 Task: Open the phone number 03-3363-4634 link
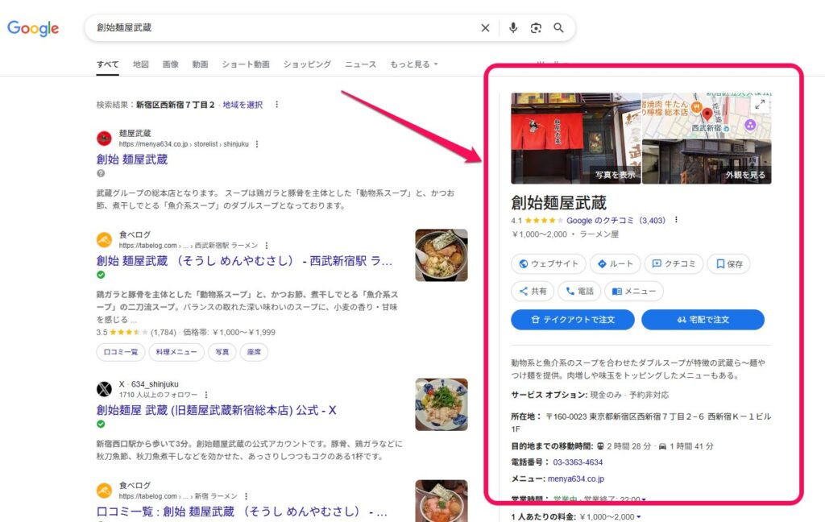578,462
